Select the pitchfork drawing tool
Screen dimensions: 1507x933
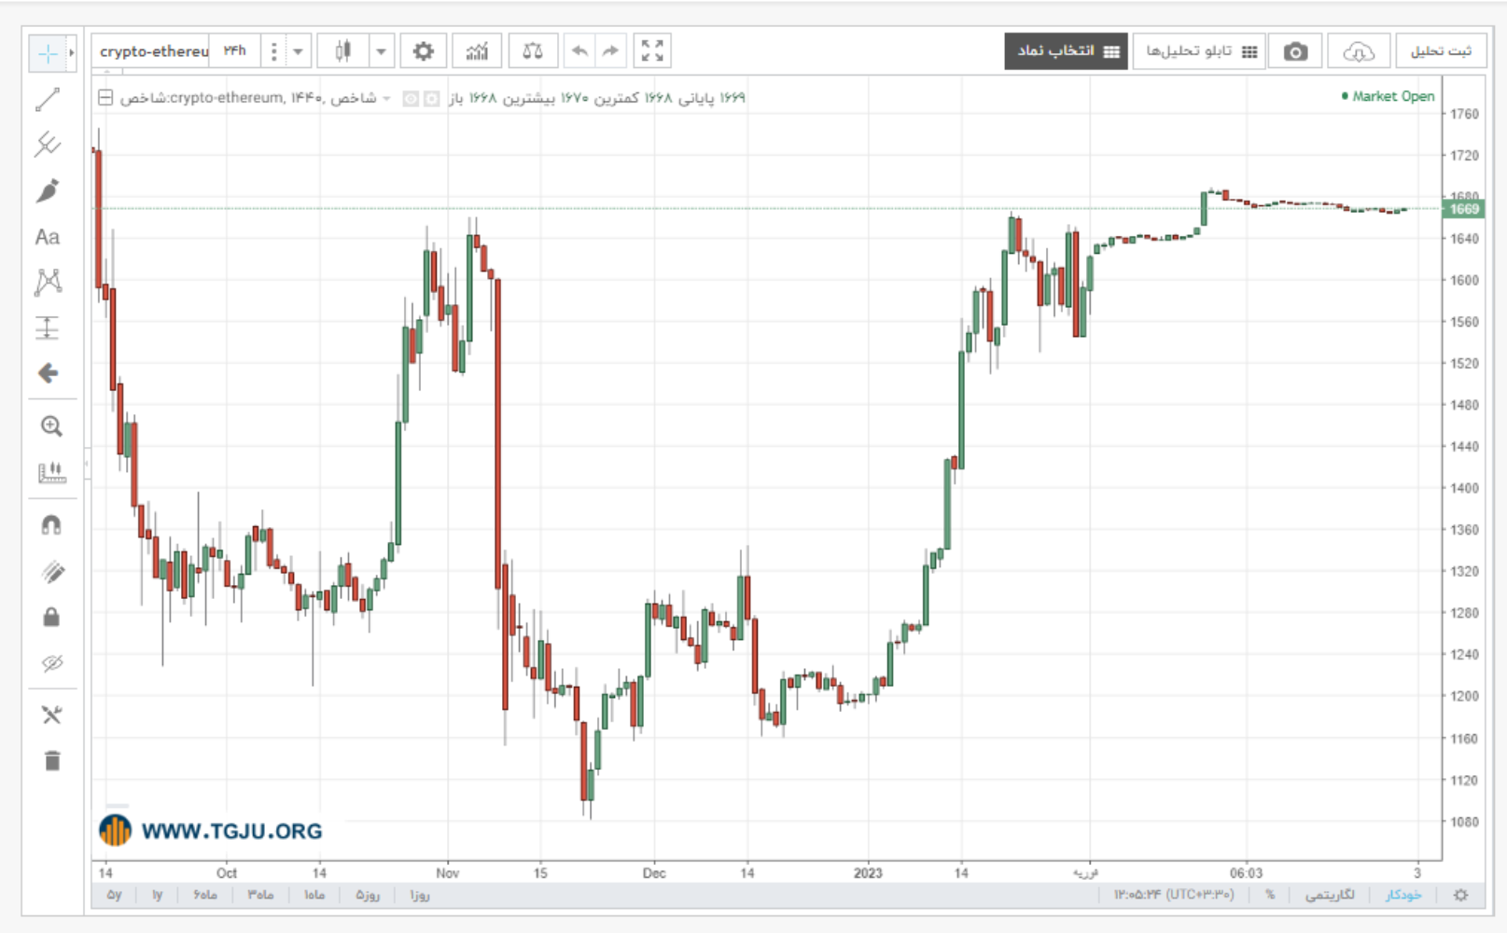click(48, 145)
